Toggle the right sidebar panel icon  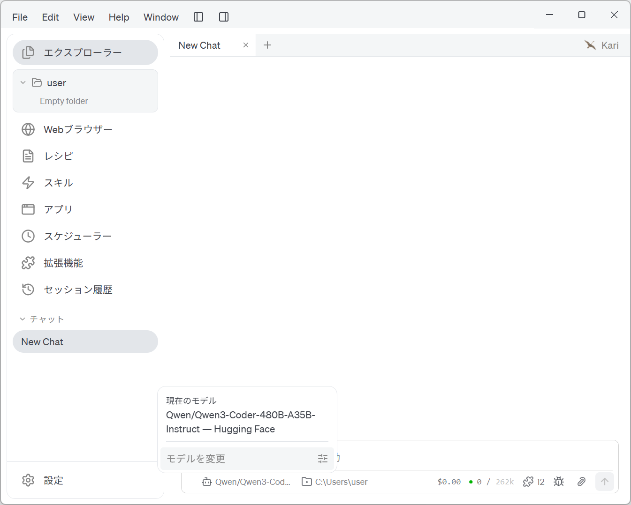click(x=224, y=17)
